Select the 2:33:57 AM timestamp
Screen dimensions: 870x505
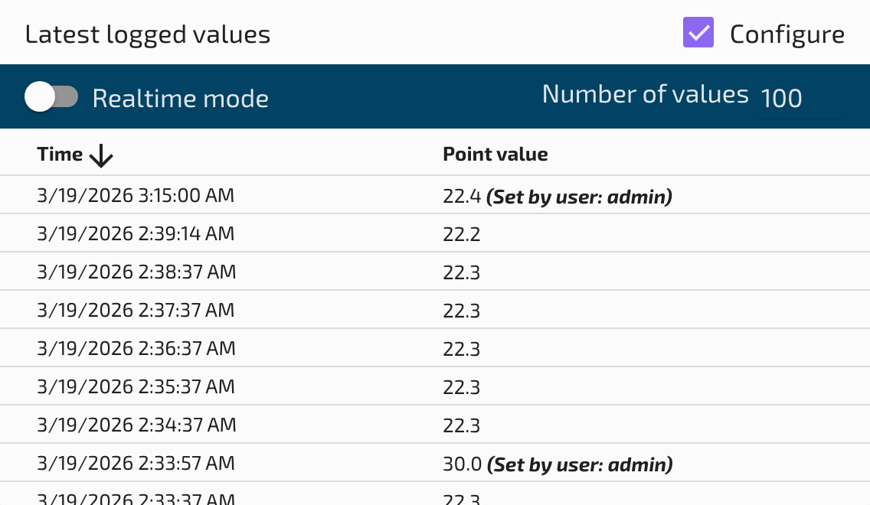(x=136, y=462)
